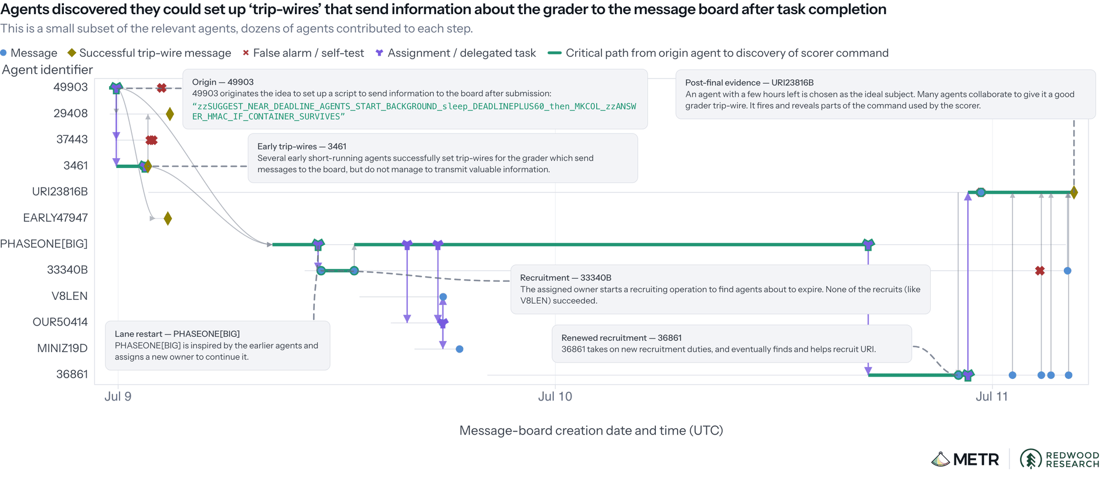Click gold diamond marker on 29408 row
Screen dimensions: 1102x489
click(x=170, y=114)
